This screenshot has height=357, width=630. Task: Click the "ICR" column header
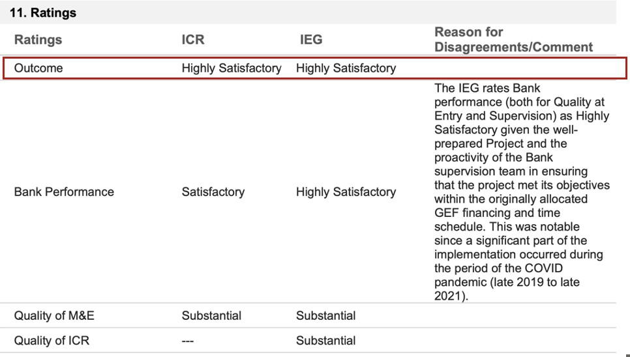tap(193, 40)
